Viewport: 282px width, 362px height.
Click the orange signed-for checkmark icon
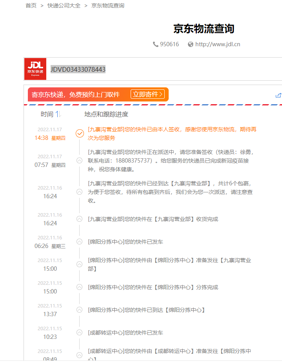pyautogui.click(x=80, y=133)
